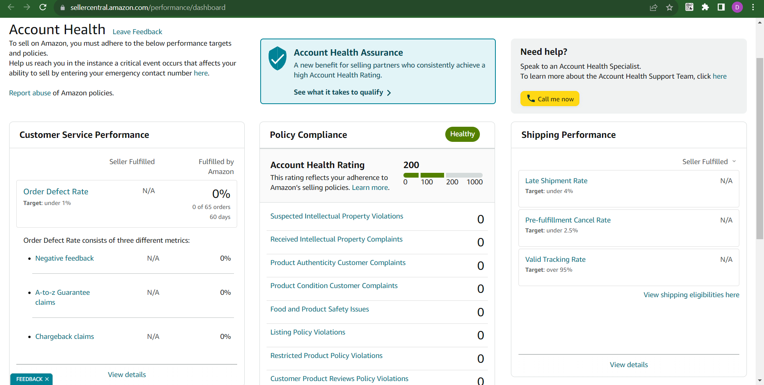
Task: Open the Valid Tracking Rate link
Action: [555, 259]
